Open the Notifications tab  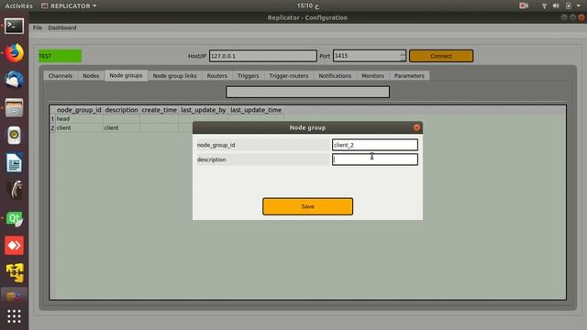(335, 75)
